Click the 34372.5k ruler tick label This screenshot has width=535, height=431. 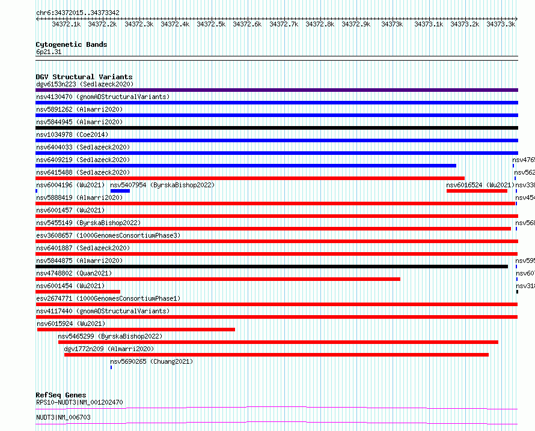click(x=211, y=24)
